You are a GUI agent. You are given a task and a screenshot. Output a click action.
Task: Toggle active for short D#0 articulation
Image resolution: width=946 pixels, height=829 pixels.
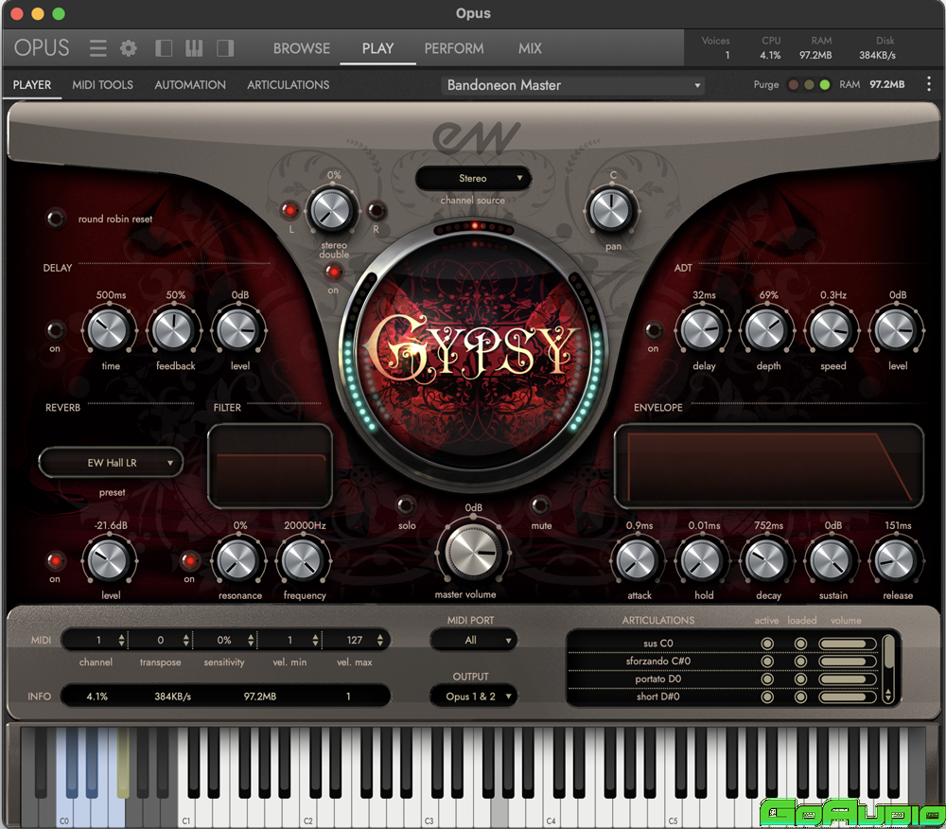767,697
